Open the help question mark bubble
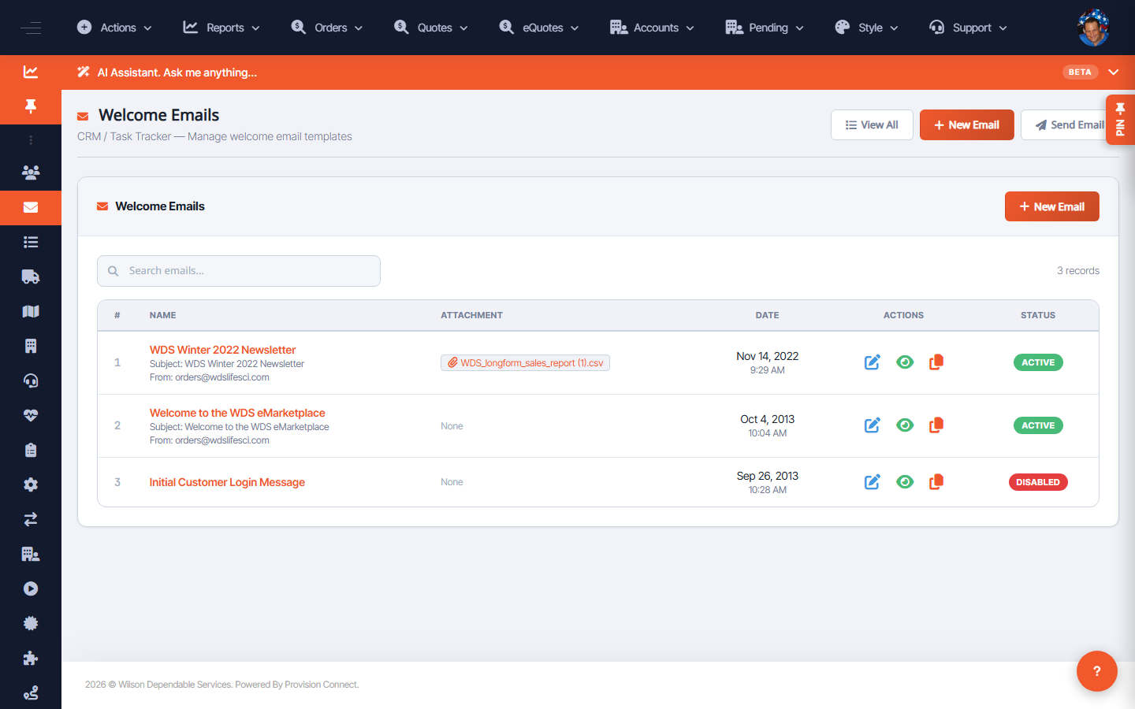 pos(1096,671)
